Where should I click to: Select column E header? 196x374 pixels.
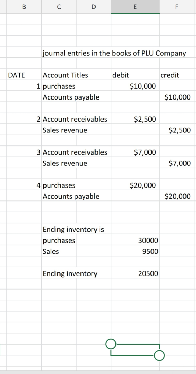click(135, 7)
